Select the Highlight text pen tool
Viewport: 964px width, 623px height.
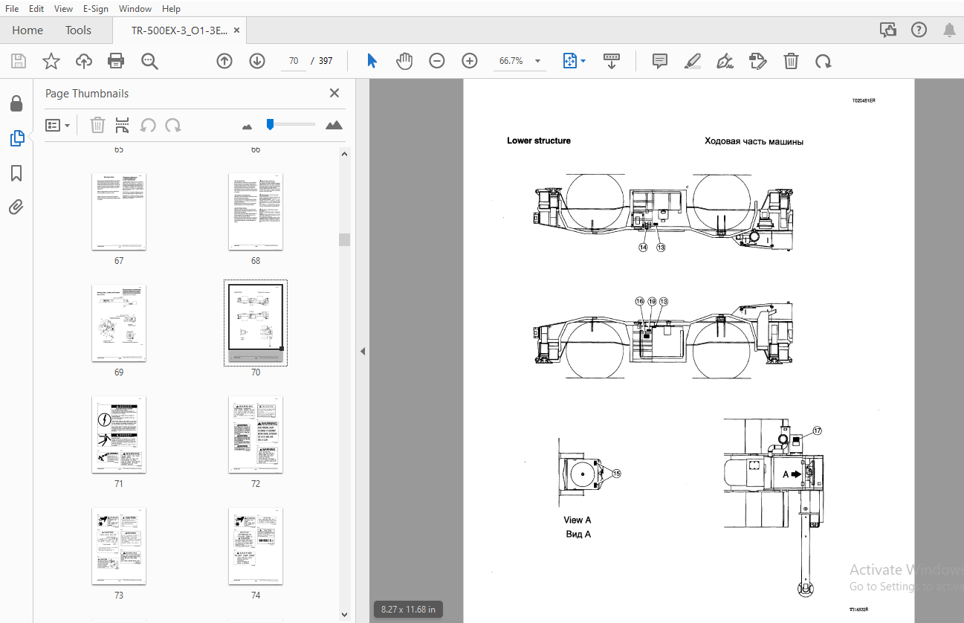pos(693,61)
